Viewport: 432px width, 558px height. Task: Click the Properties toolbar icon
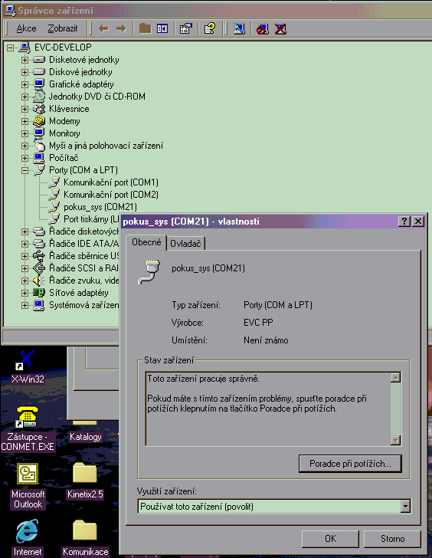pyautogui.click(x=185, y=28)
